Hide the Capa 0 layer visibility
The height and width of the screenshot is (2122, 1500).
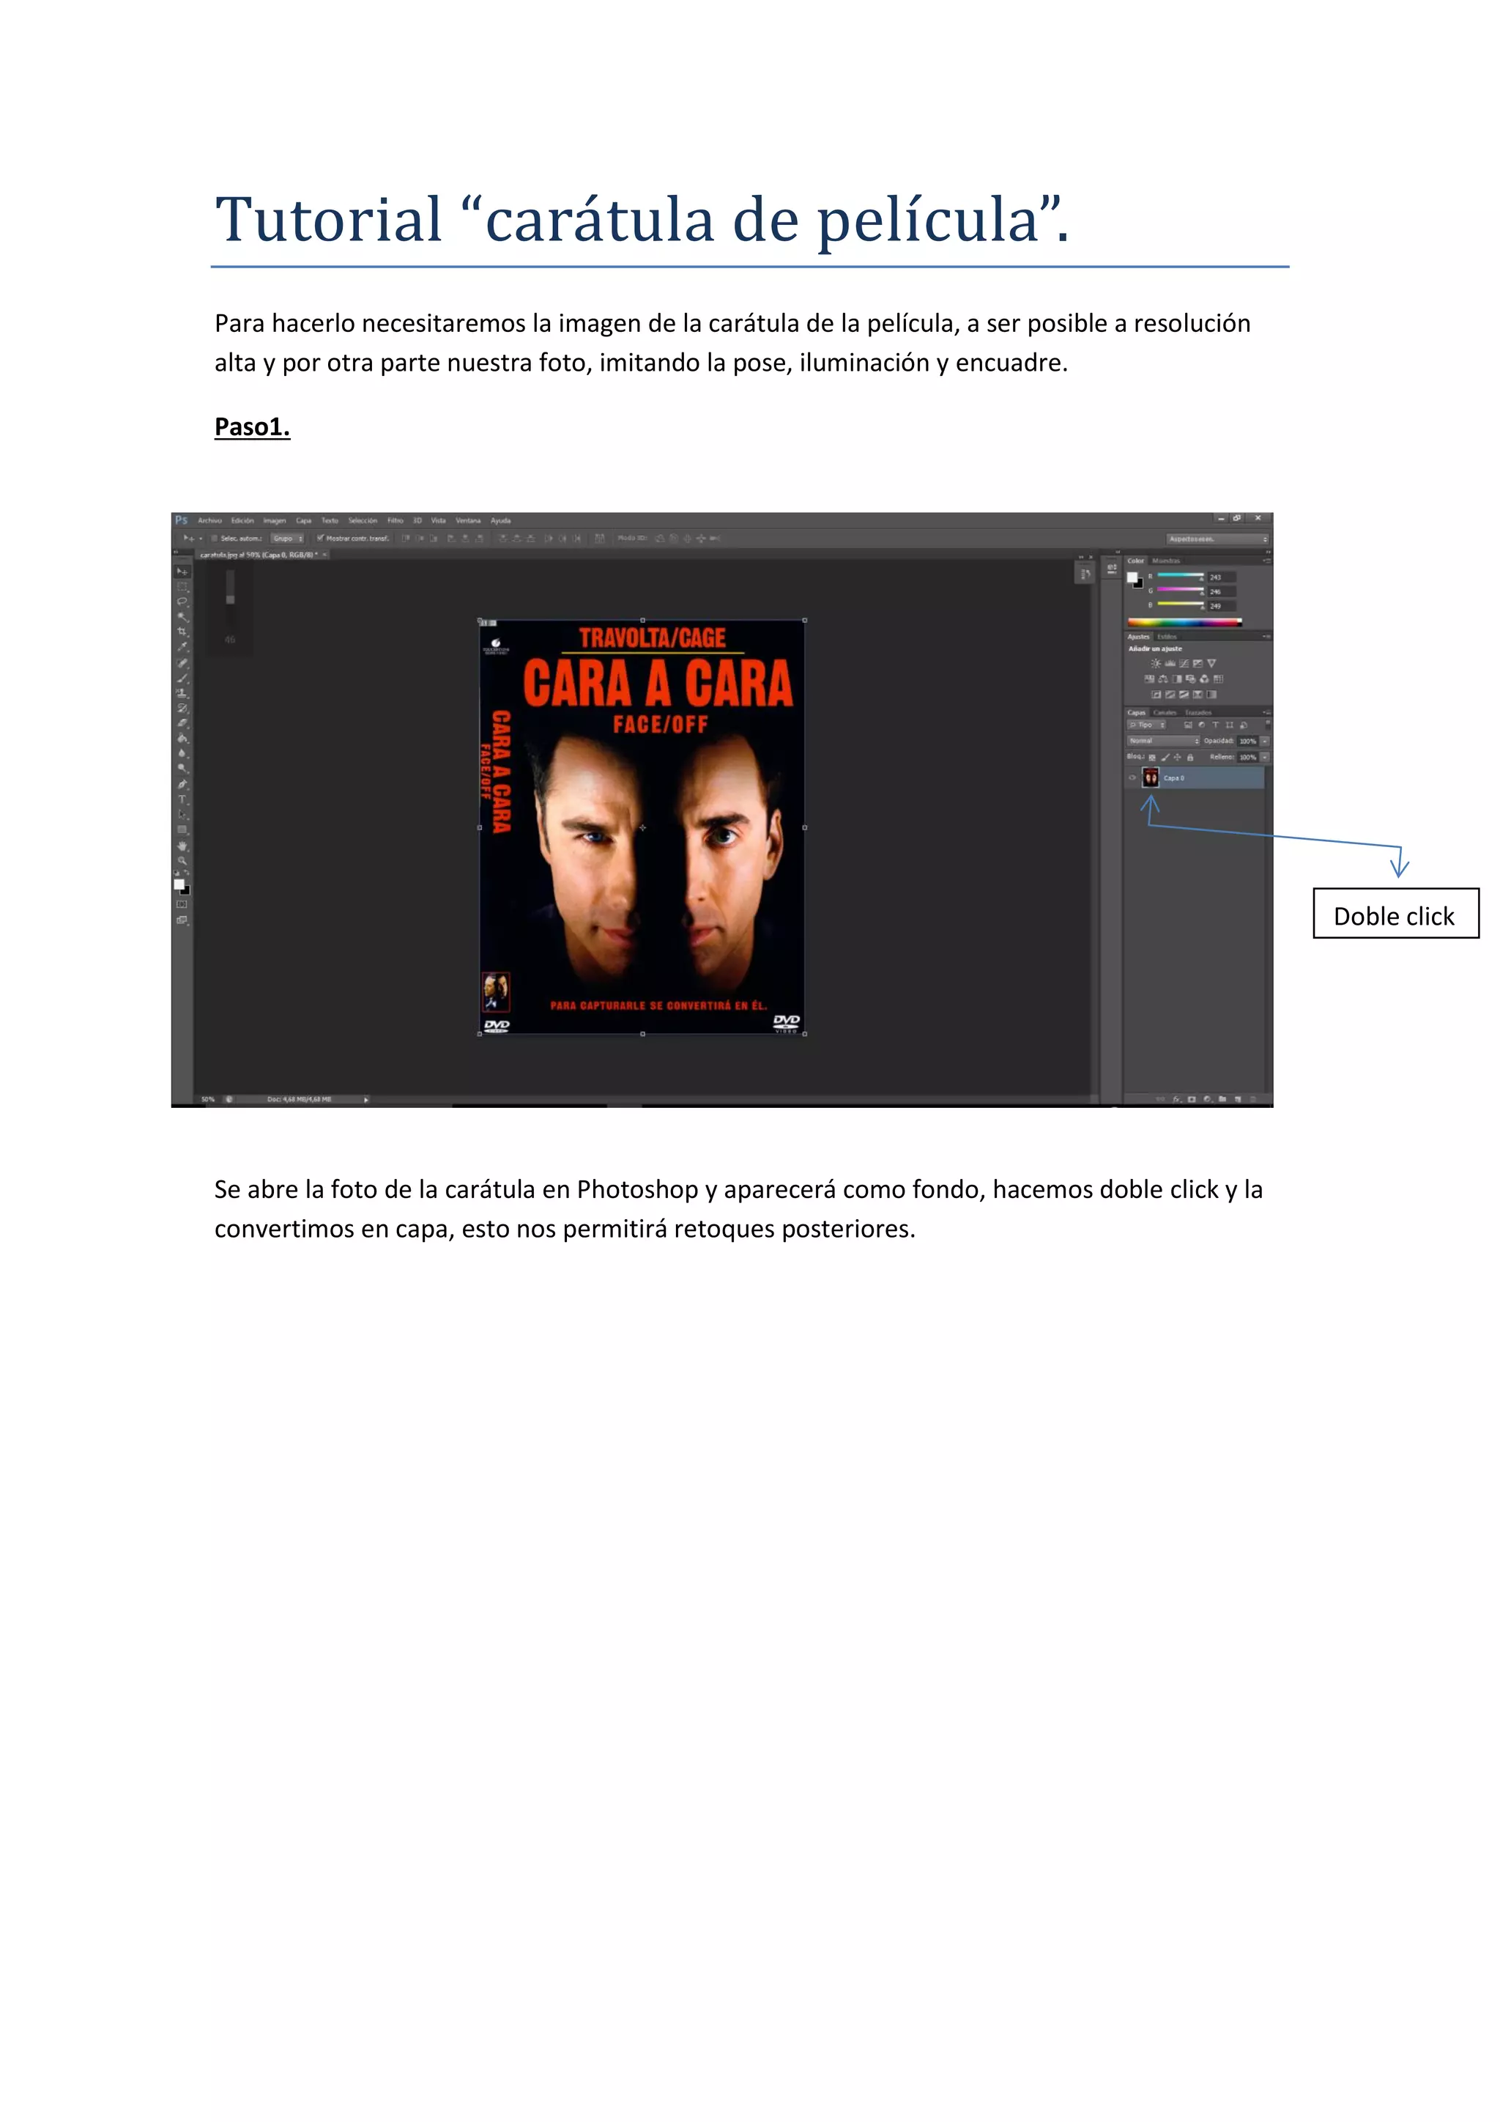[x=1132, y=778]
